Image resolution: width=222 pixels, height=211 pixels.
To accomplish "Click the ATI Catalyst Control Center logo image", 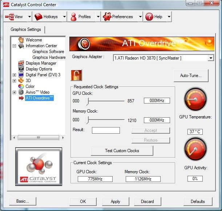I will [39, 167].
